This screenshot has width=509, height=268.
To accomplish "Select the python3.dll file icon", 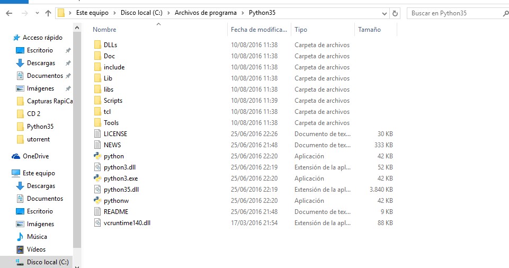I will tap(97, 167).
